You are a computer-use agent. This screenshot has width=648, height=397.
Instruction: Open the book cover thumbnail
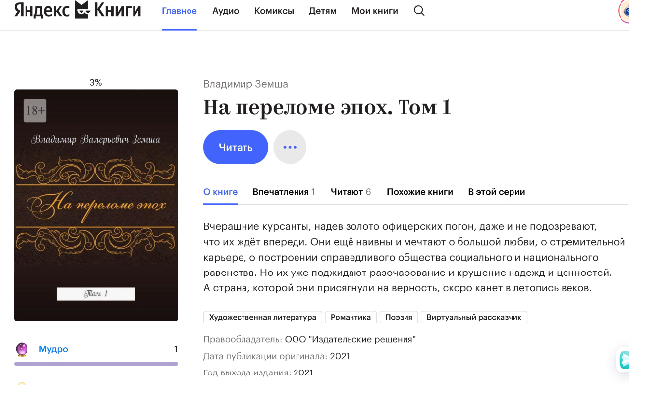(x=96, y=205)
